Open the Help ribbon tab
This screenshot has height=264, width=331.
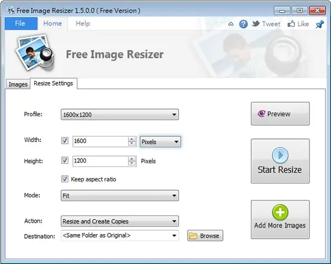(83, 23)
